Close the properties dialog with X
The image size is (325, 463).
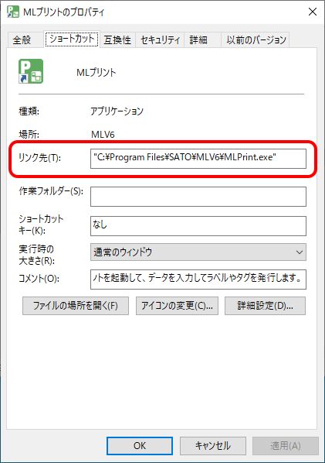pyautogui.click(x=313, y=12)
